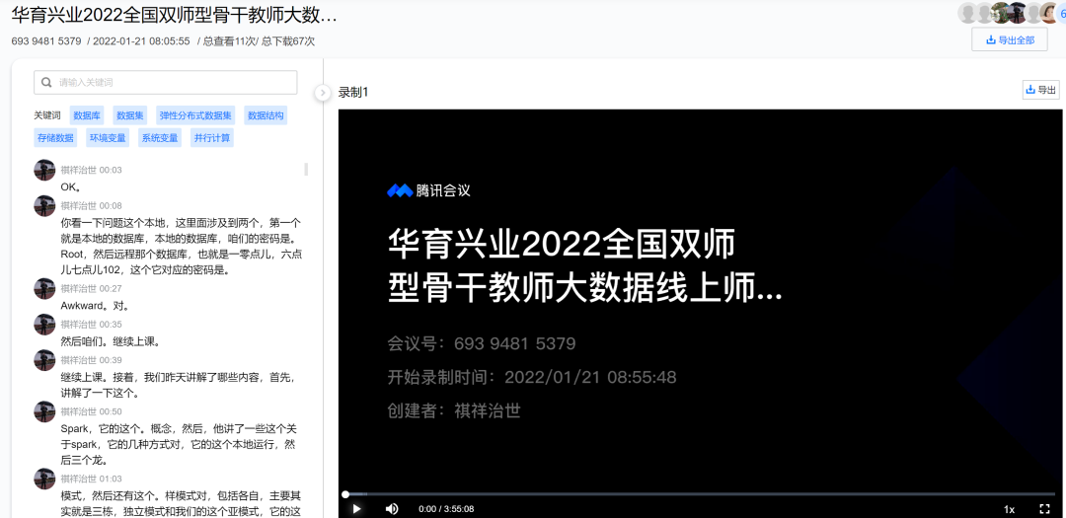Click the 总下载67次 download count text

click(x=286, y=41)
